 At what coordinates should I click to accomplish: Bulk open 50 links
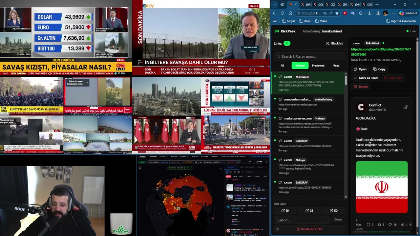pyautogui.click(x=333, y=211)
